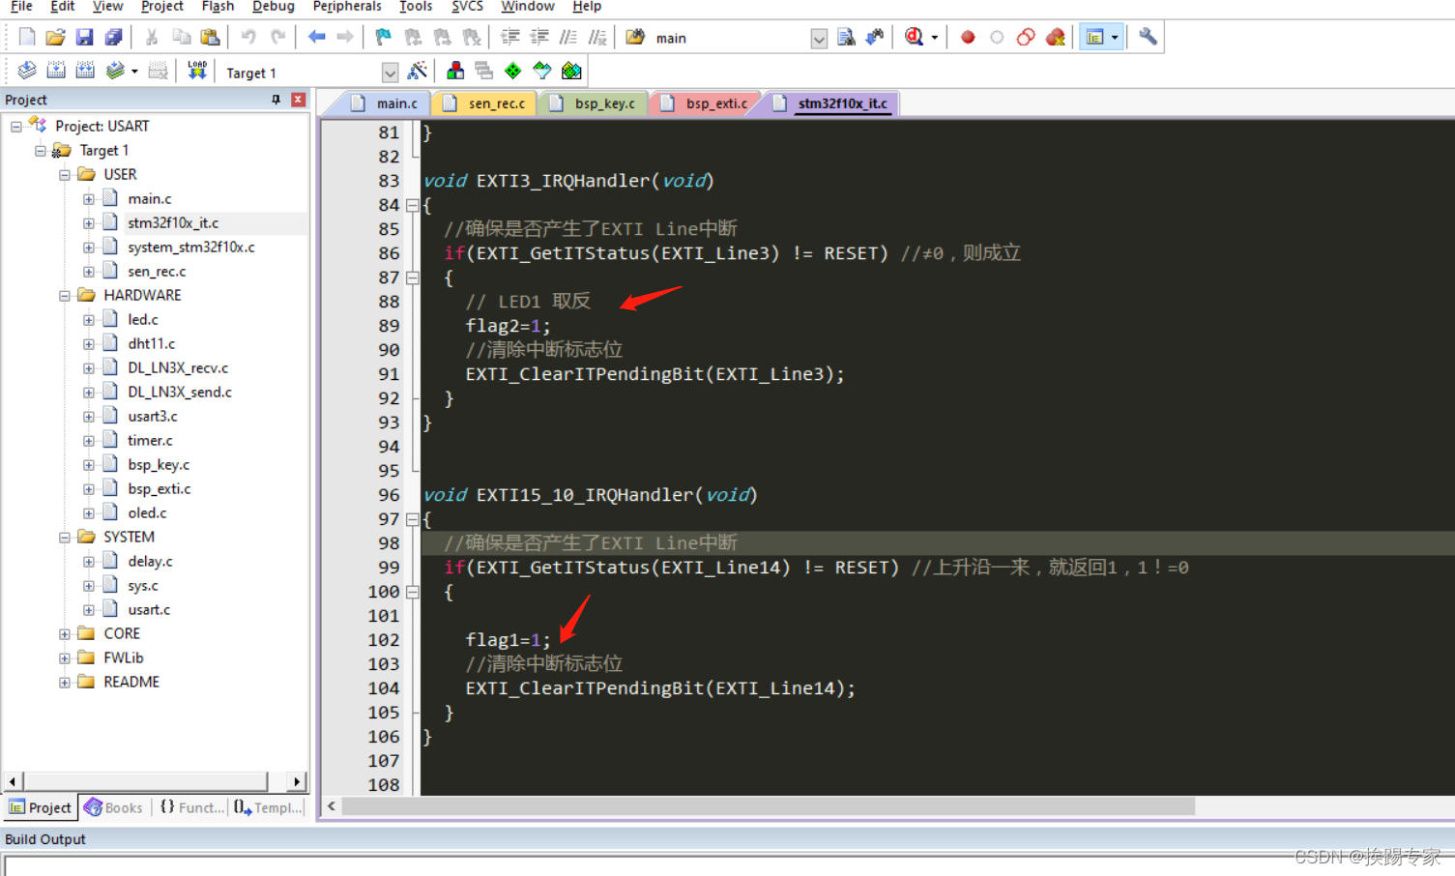Download code to flash with LOAD icon
Viewport: 1455px width, 876px height.
click(x=197, y=71)
